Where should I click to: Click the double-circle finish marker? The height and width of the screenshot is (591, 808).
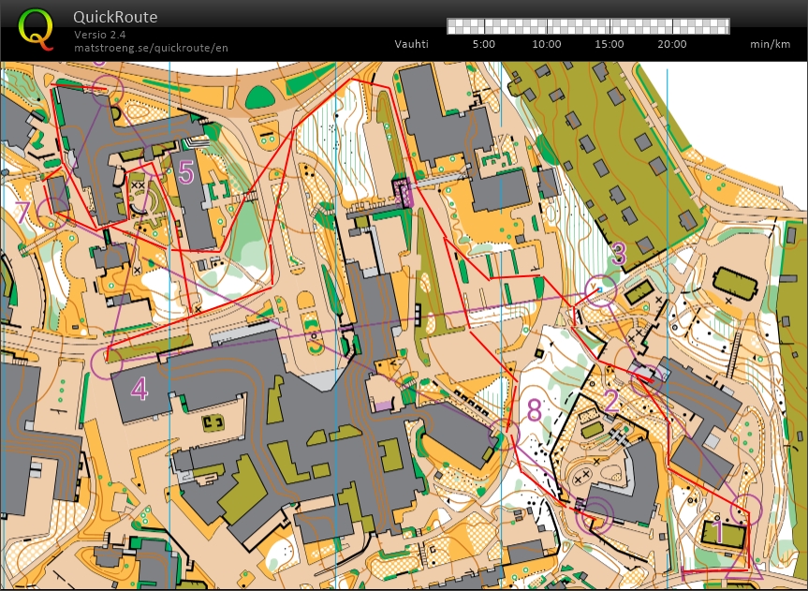click(x=595, y=514)
